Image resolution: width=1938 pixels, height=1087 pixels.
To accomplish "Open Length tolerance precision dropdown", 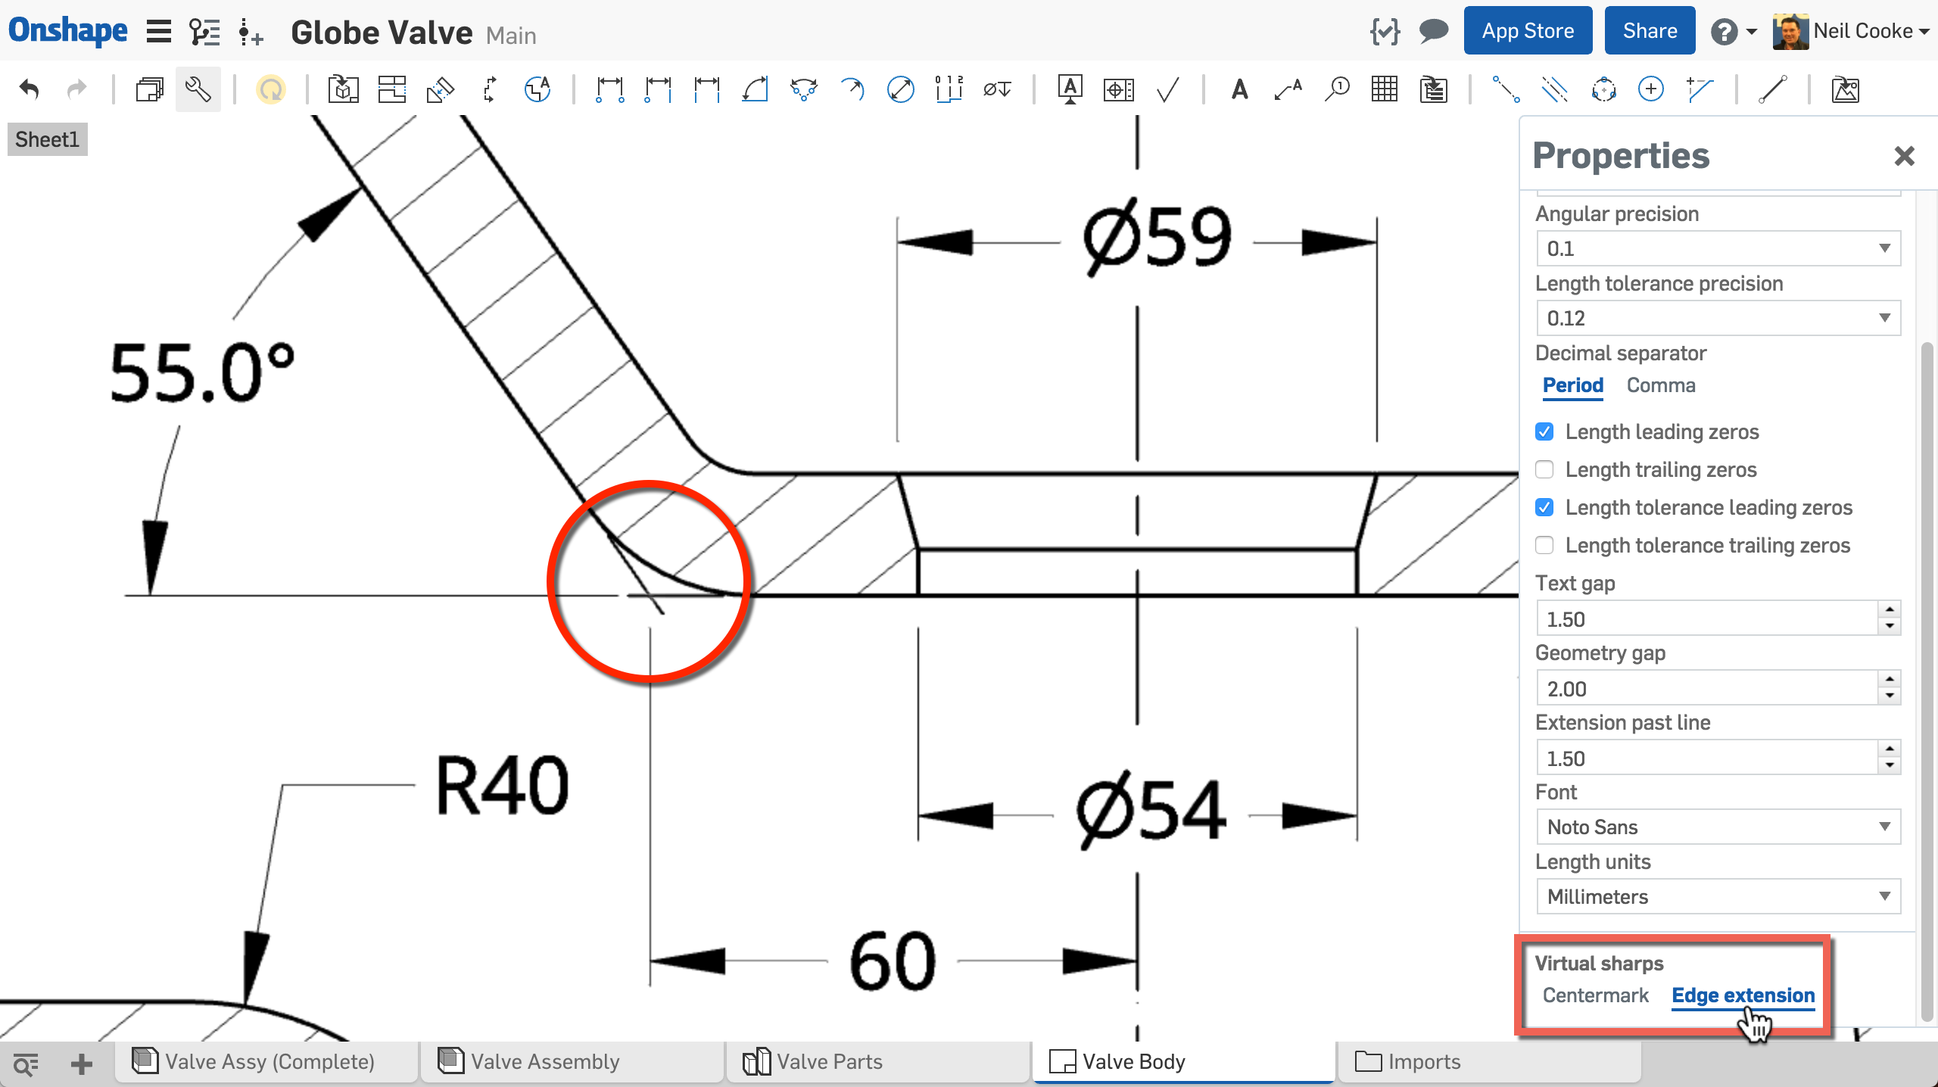I will point(1718,318).
